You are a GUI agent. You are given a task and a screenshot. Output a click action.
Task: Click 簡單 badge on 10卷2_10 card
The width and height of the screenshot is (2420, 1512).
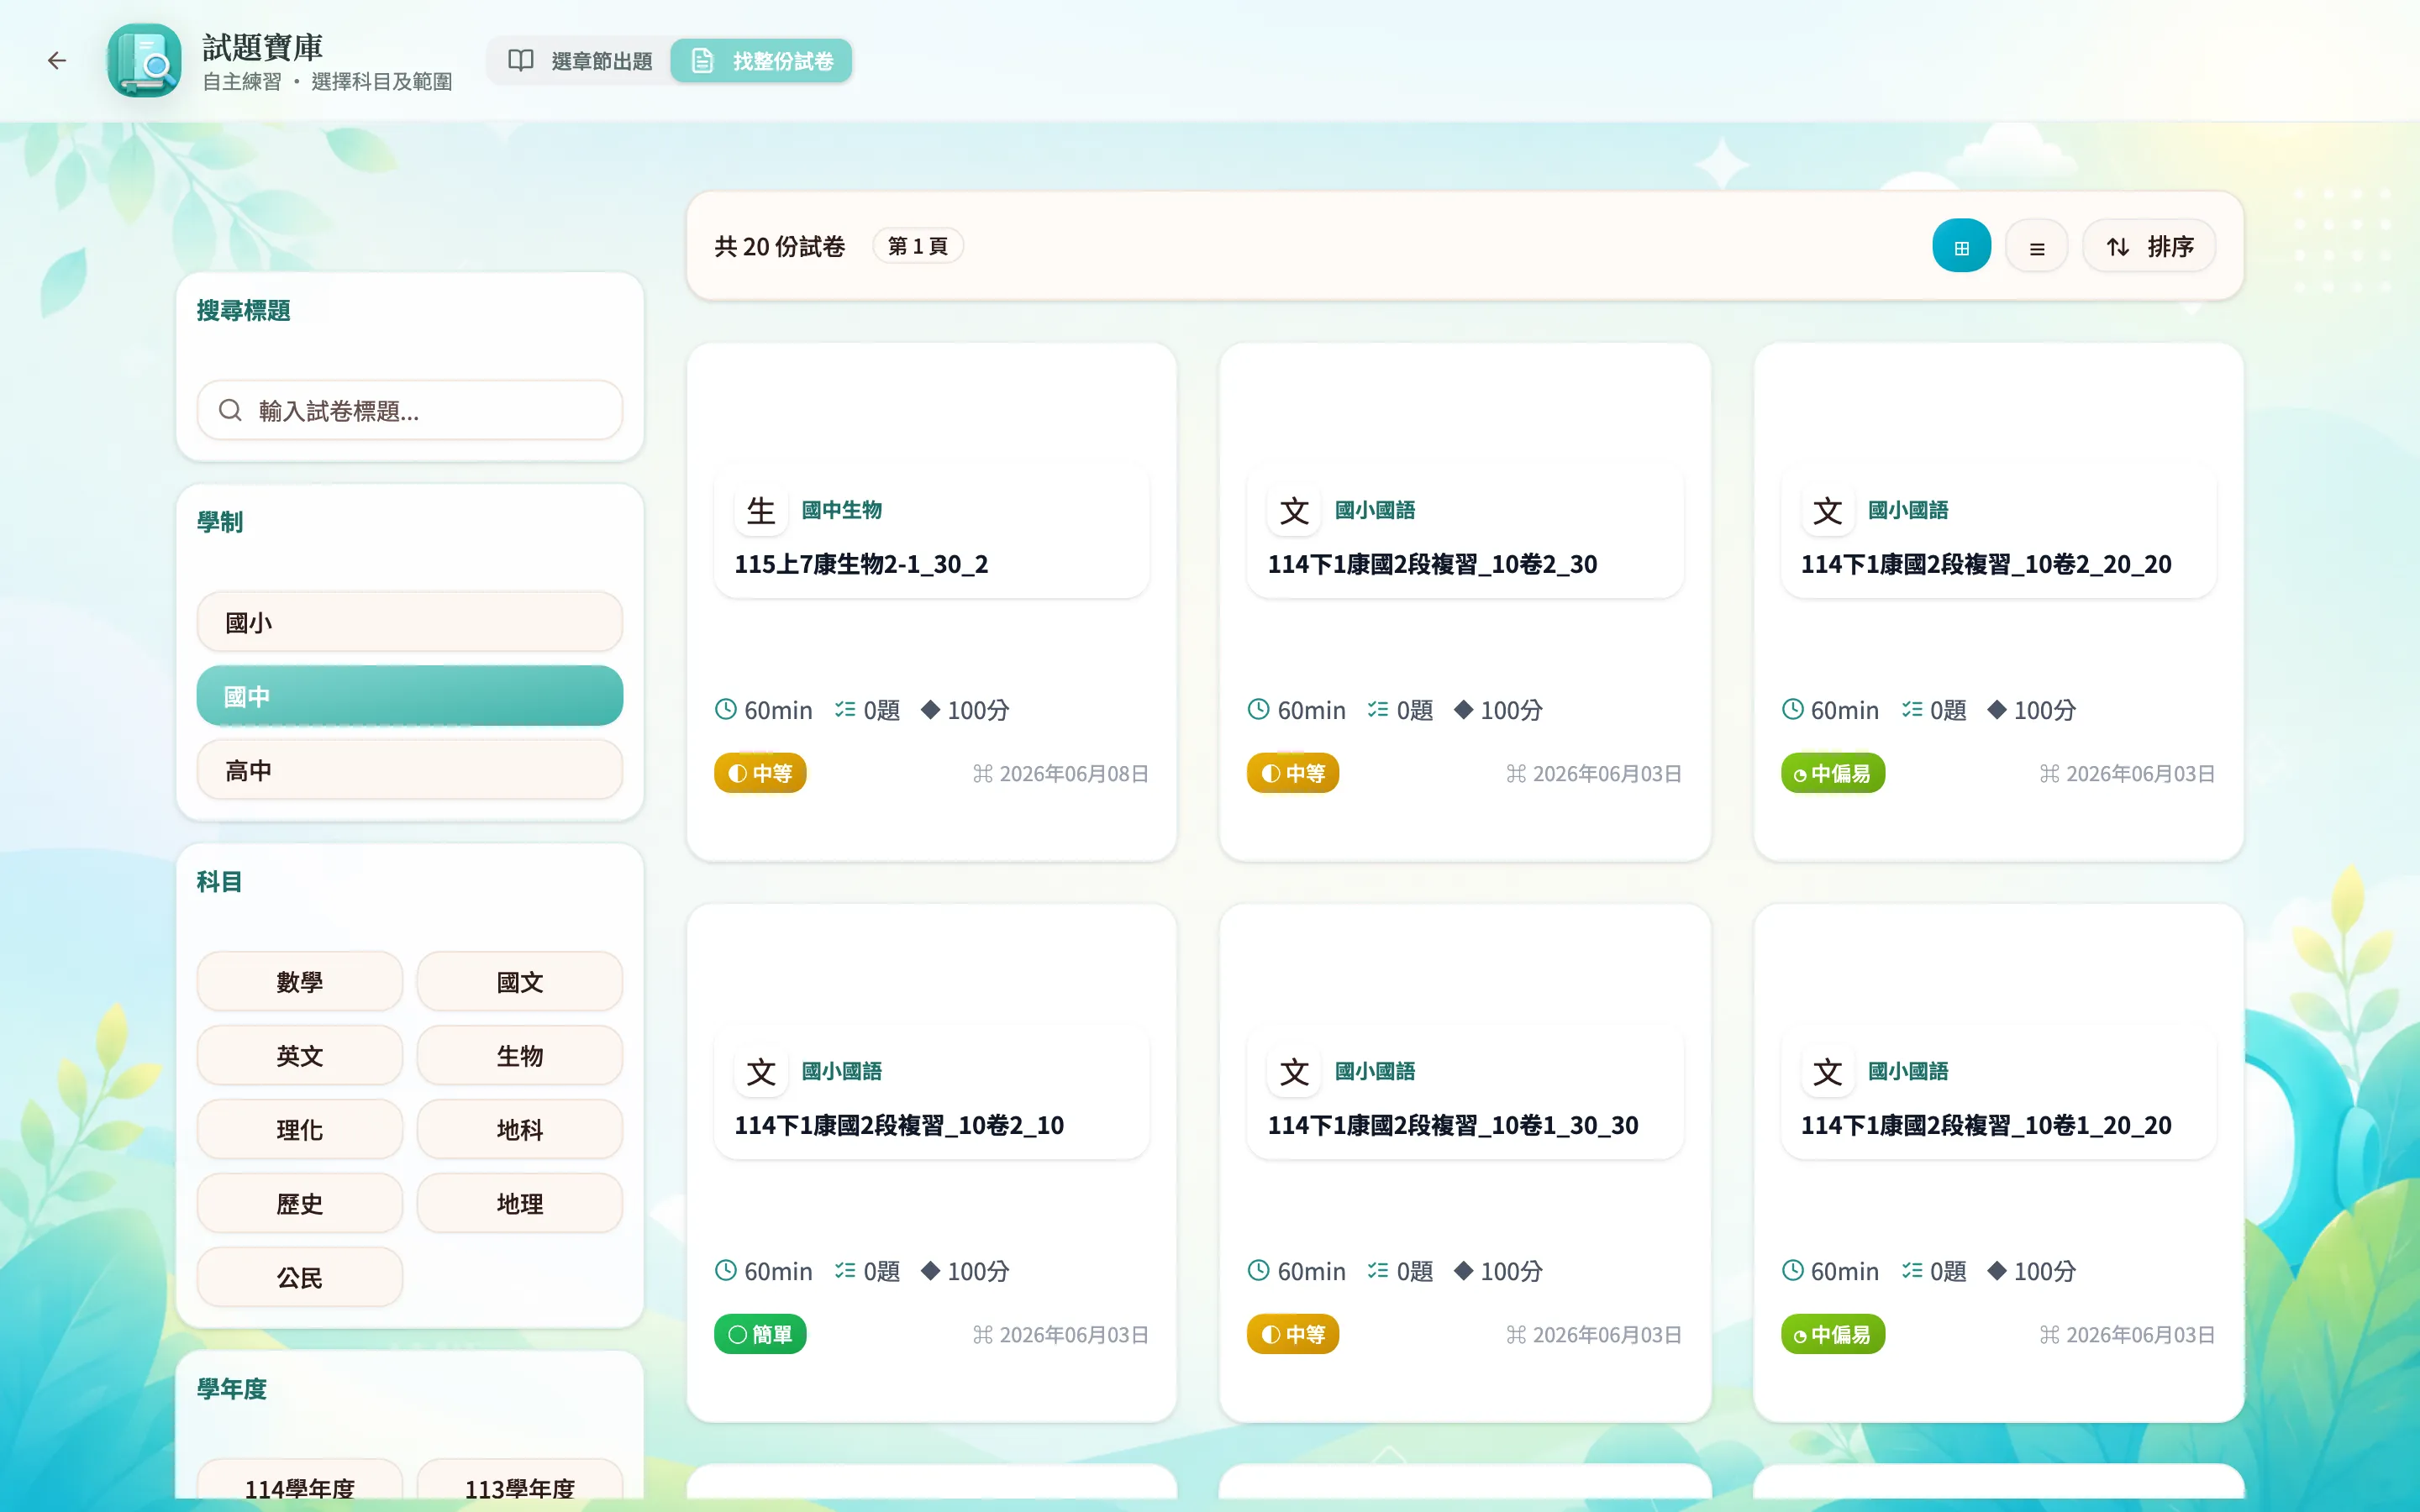point(760,1334)
